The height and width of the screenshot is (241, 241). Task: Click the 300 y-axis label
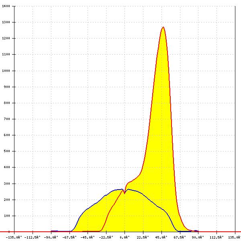pyautogui.click(x=7, y=184)
